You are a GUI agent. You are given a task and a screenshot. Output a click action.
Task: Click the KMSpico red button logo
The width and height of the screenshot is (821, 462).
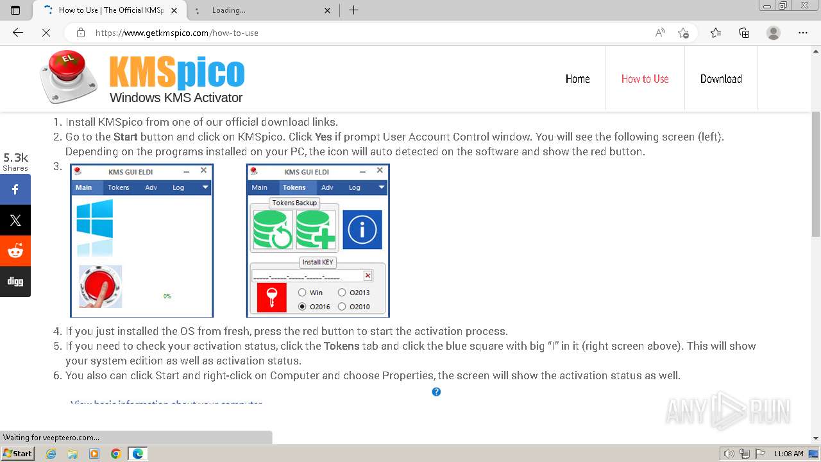pyautogui.click(x=69, y=77)
